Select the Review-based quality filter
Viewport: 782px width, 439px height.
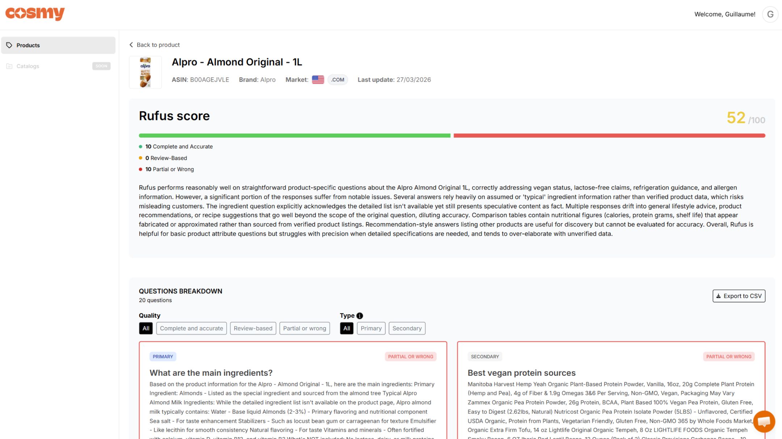pyautogui.click(x=253, y=328)
